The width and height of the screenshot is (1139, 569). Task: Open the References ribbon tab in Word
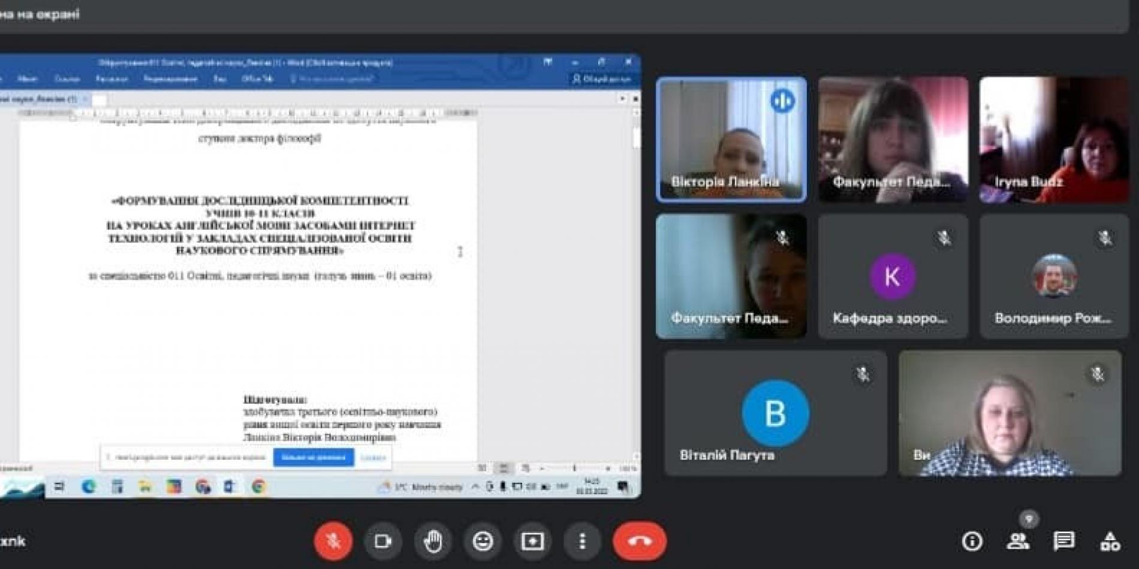67,79
